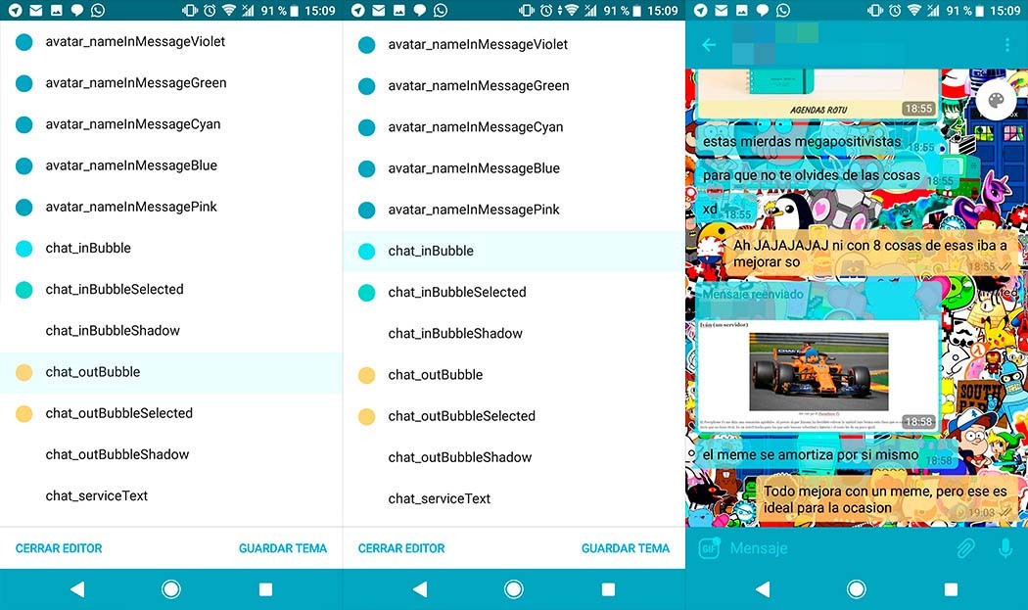Tap Android home button in left screen
Screen dimensions: 1028x610
(171, 589)
